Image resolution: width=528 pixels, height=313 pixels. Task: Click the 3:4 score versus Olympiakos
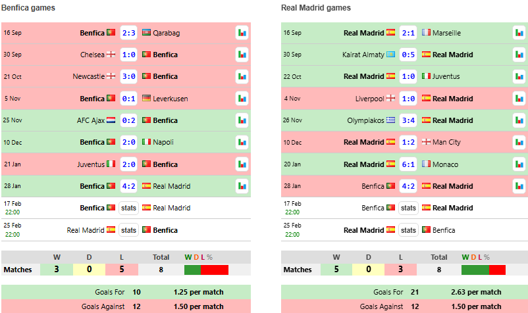coord(408,120)
